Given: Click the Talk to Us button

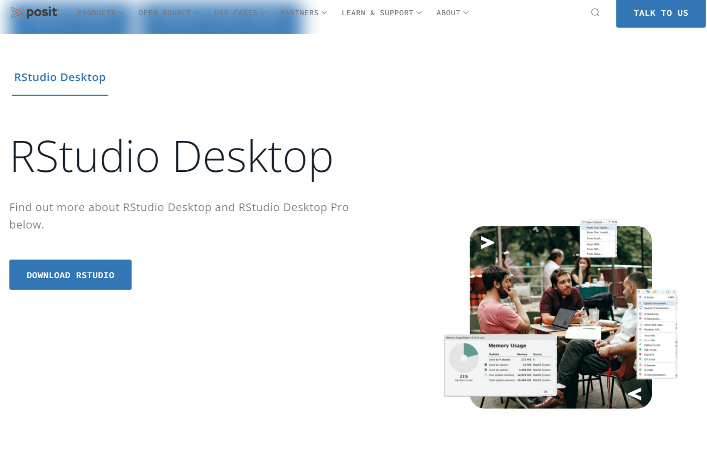Looking at the screenshot, I should tap(661, 13).
